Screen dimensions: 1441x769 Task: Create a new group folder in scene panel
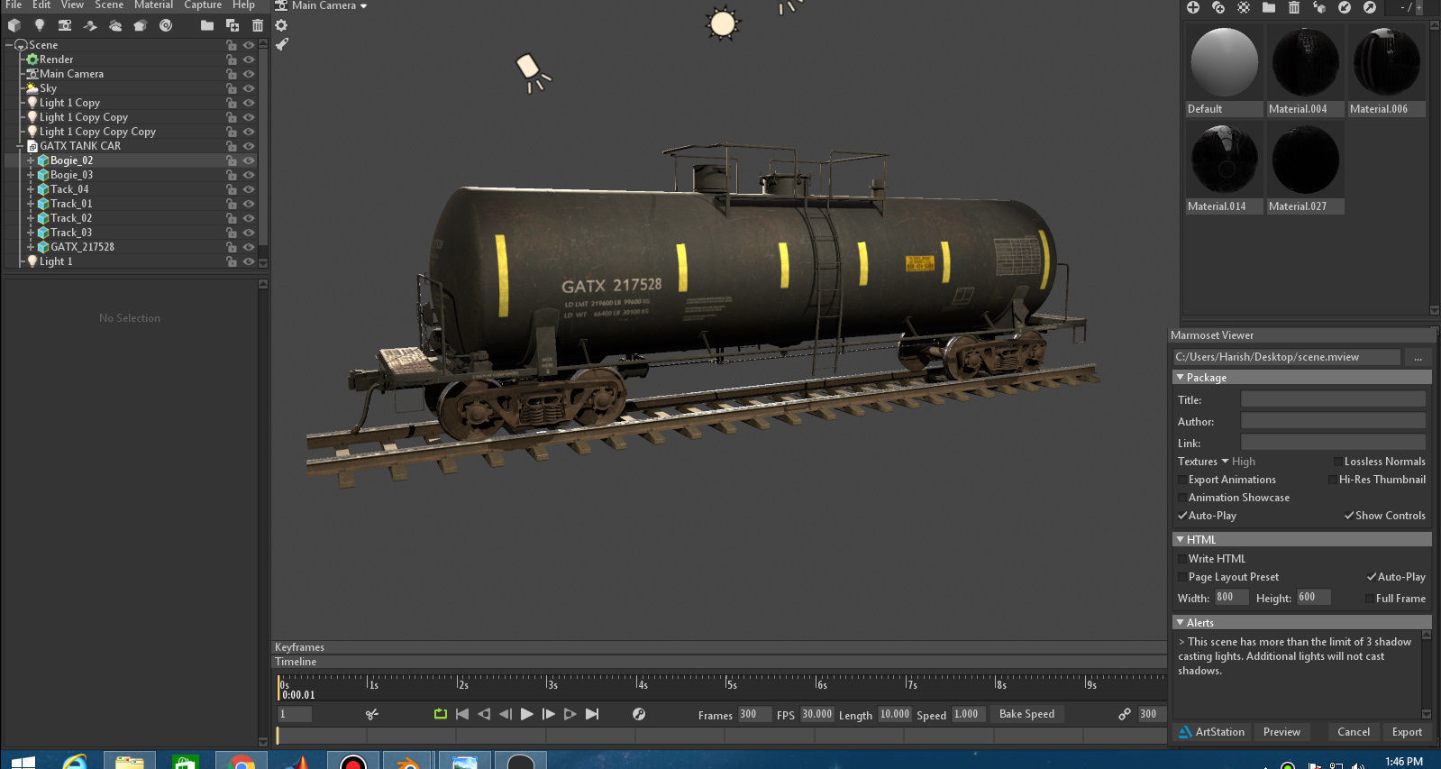tap(207, 25)
